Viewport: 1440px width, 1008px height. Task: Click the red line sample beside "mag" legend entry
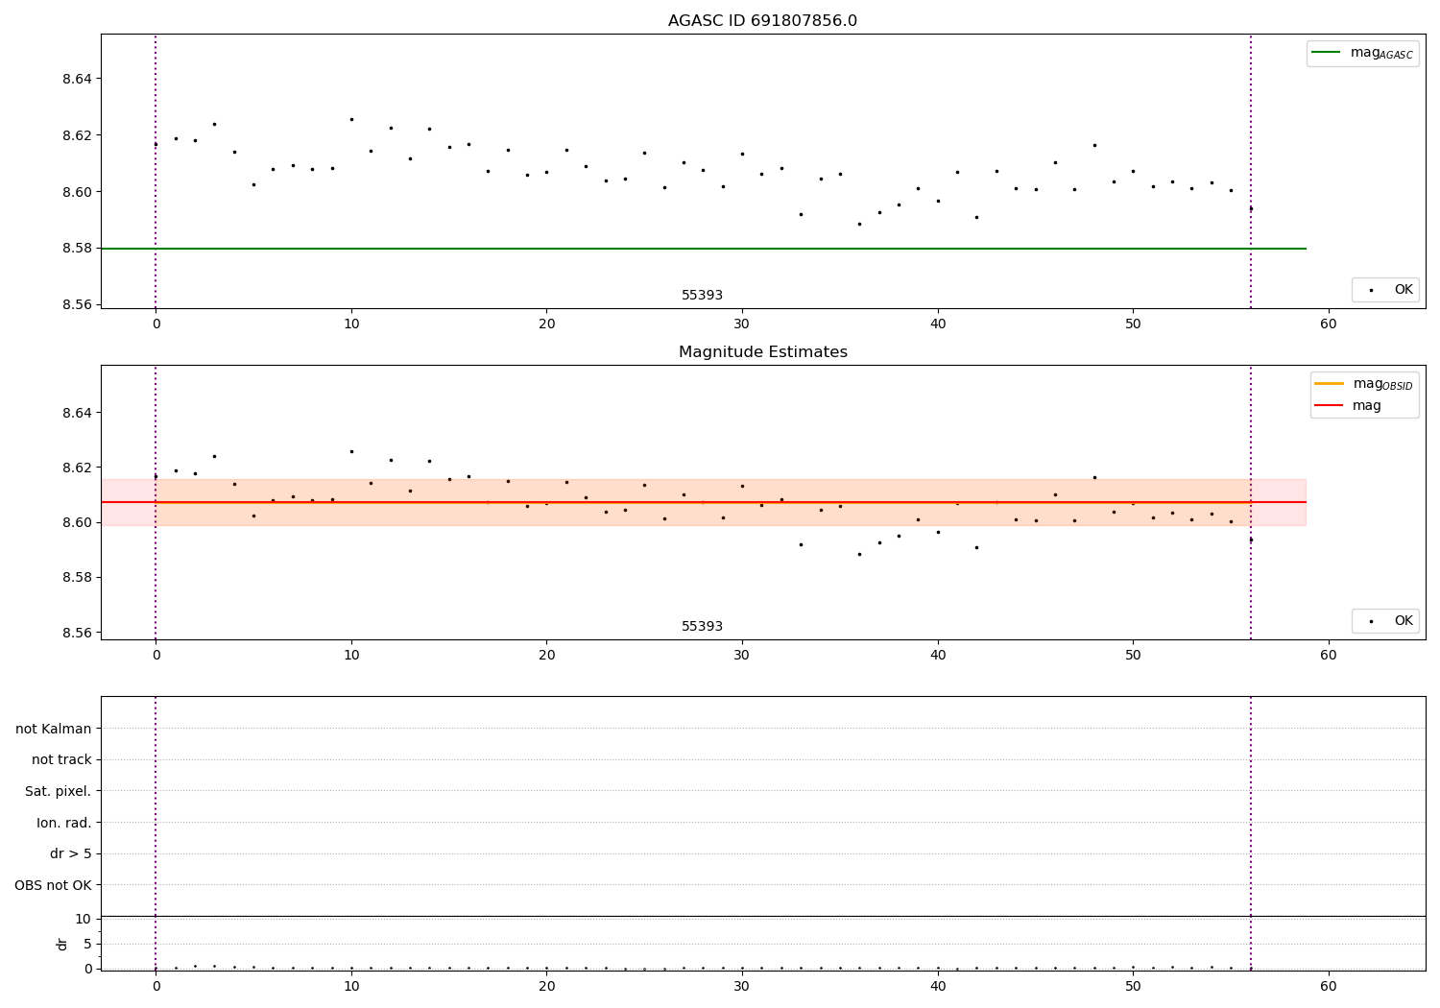(x=1329, y=406)
